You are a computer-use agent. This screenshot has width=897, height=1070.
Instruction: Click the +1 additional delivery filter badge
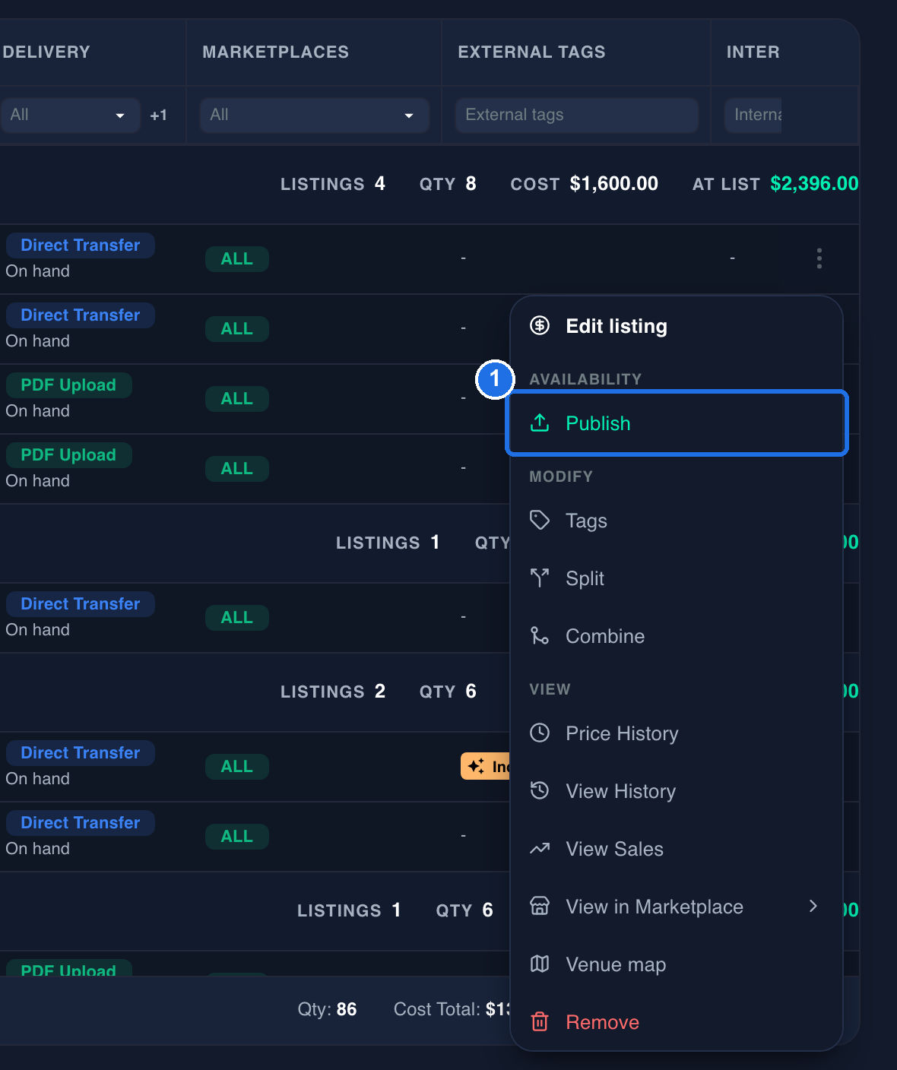pyautogui.click(x=158, y=116)
